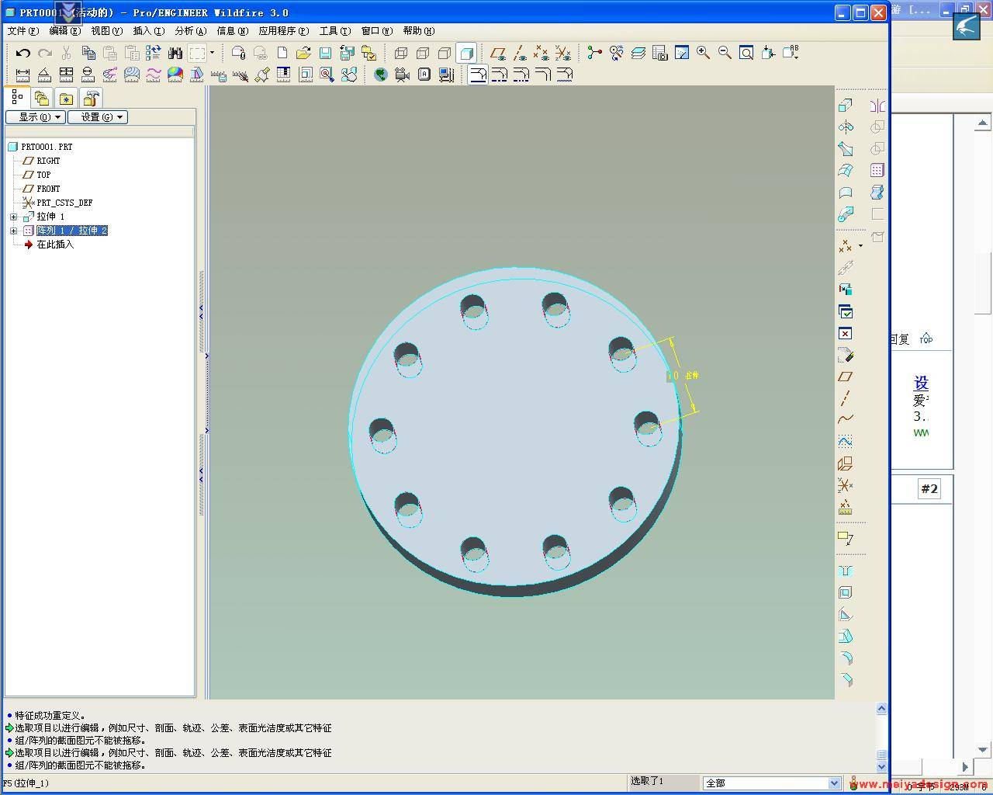Select the Datum Curve tool
This screenshot has height=795, width=993.
(x=846, y=420)
